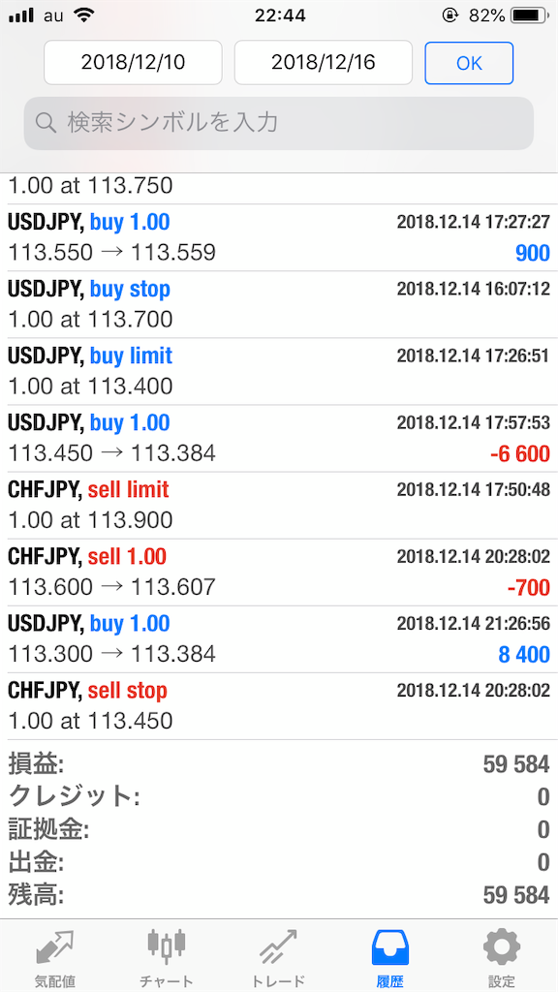Select the USDJPY buy stop at 113.700
The height and width of the screenshot is (992, 558).
pyautogui.click(x=279, y=305)
